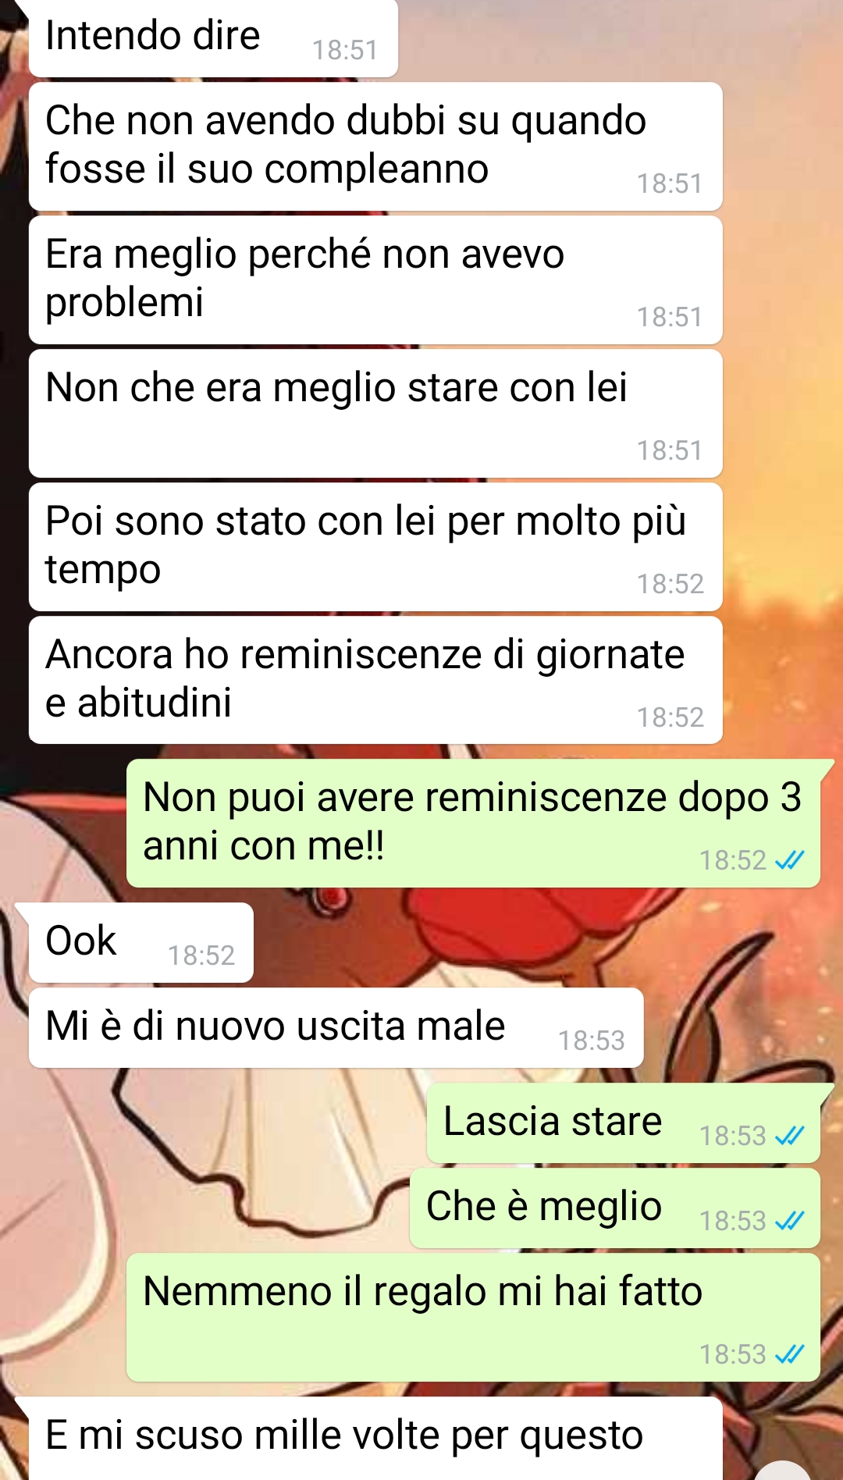Select "Ancora ho reminiscenze di giornate" message
This screenshot has width=843, height=1480.
(375, 680)
